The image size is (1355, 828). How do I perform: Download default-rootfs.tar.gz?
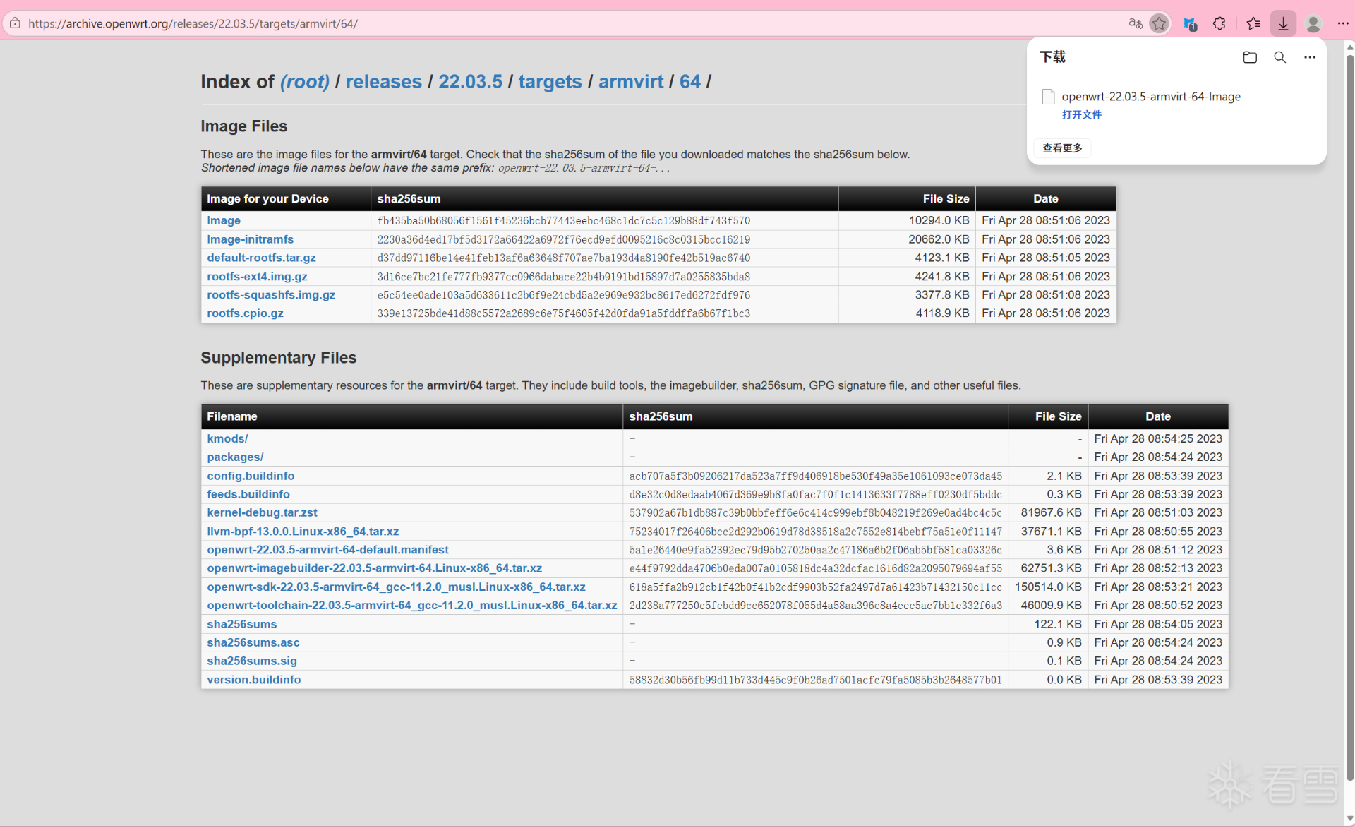pyautogui.click(x=261, y=258)
